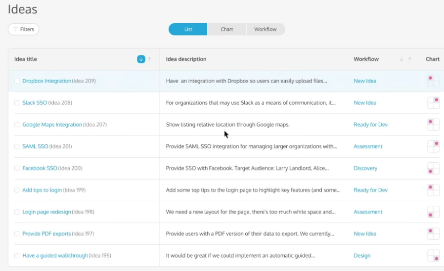Open the Login page redesign idea

click(x=46, y=212)
